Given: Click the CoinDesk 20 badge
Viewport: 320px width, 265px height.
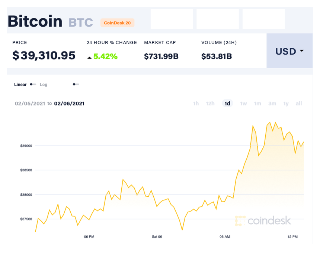Looking at the screenshot, I should pos(118,23).
